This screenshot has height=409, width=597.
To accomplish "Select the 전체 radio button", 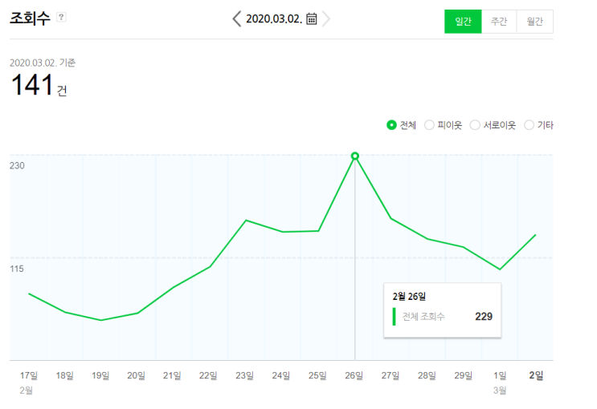I will pyautogui.click(x=391, y=125).
